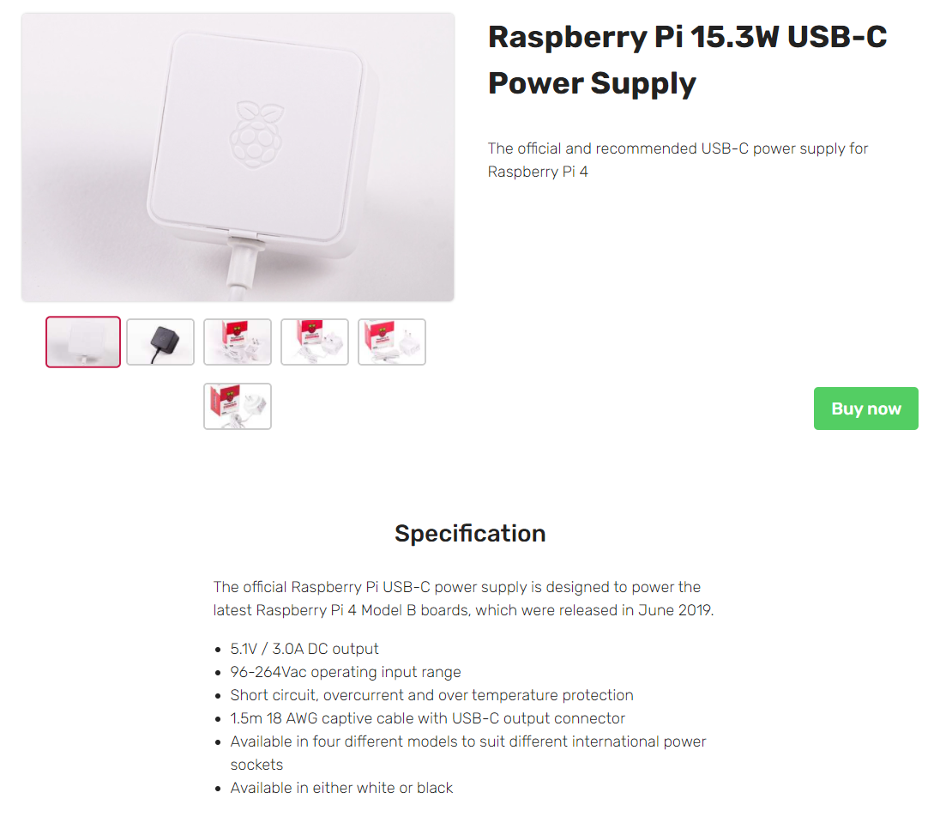Click the 1.5m 18 AWG captive cable bullet
Image resolution: width=946 pixels, height=823 pixels.
(427, 718)
